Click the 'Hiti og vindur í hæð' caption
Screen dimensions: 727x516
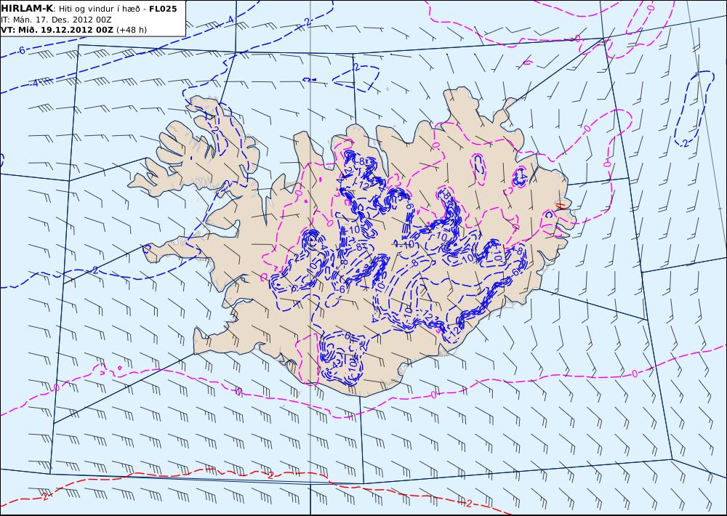[99, 9]
